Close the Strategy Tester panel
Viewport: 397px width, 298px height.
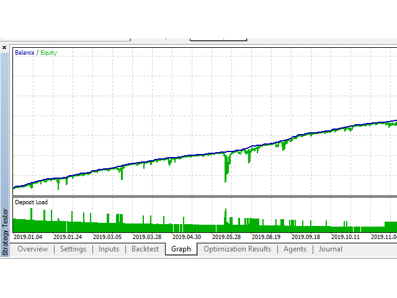click(4, 47)
